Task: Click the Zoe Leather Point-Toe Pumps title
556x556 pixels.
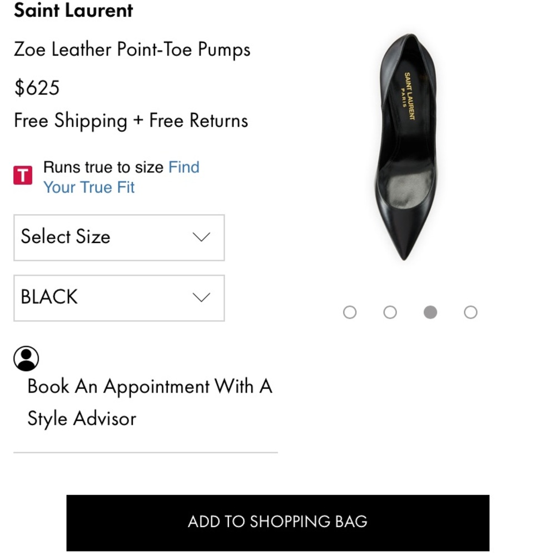Action: (x=132, y=49)
